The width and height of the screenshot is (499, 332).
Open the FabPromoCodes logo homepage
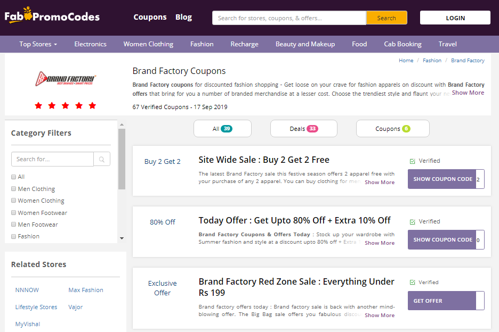coord(52,15)
